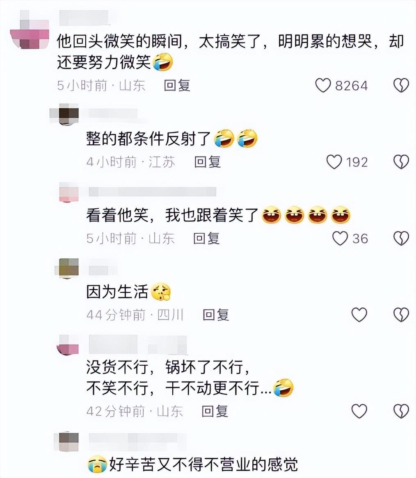The image size is (416, 478).
Task: Like the comment with 36 likes
Action: (340, 238)
